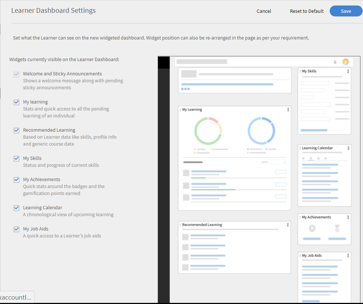Turn off the My Achievements checkbox
The width and height of the screenshot is (363, 304).
pyautogui.click(x=16, y=180)
